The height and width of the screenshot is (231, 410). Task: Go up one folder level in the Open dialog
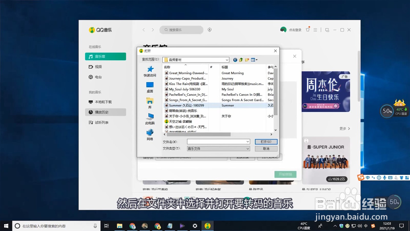(241, 60)
